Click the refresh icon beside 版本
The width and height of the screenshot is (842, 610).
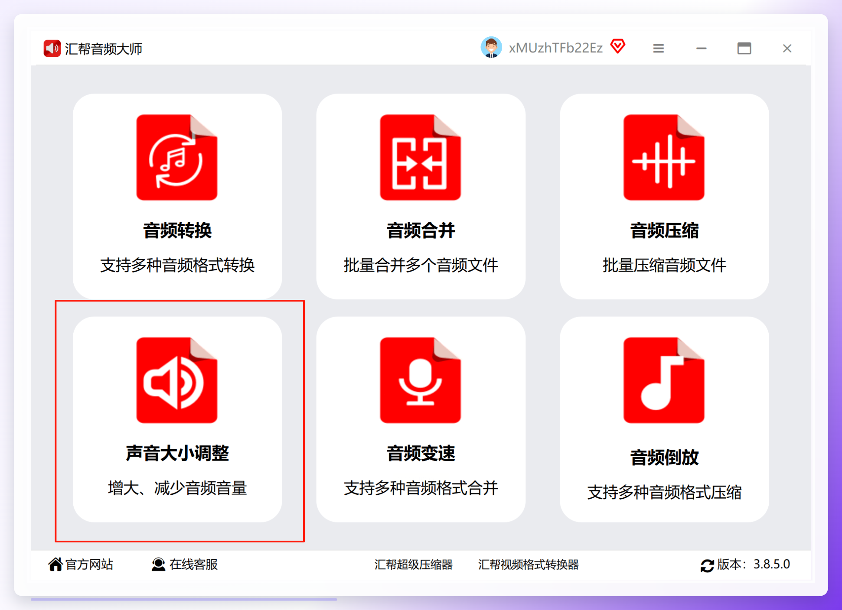(x=707, y=565)
